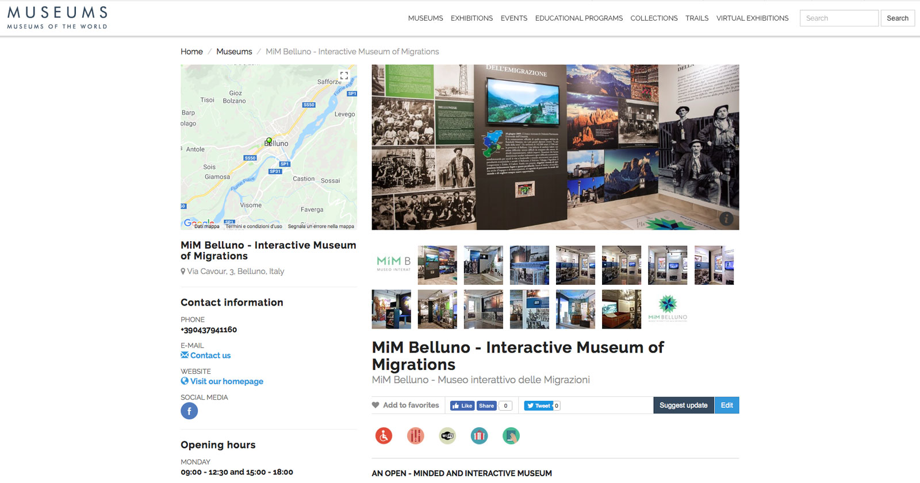Go to Virtual Exhibitions in navigation
920x483 pixels.
[x=752, y=18]
